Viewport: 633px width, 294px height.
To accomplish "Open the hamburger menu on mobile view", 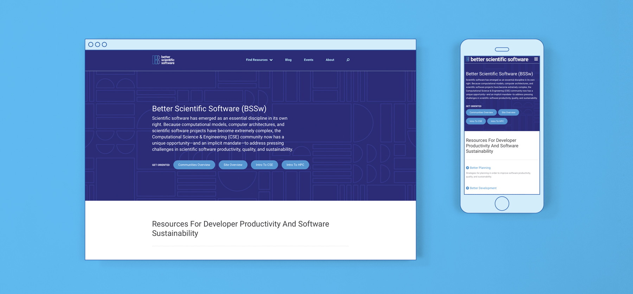I will click(536, 59).
